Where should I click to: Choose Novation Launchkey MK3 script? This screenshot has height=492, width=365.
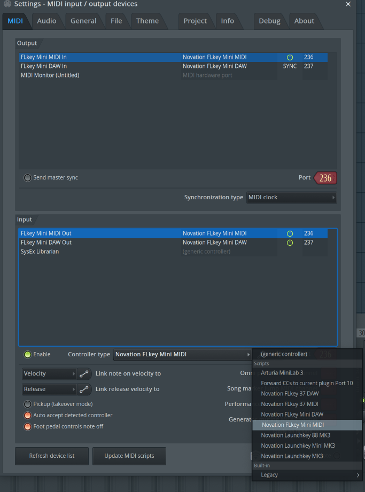click(x=307, y=456)
